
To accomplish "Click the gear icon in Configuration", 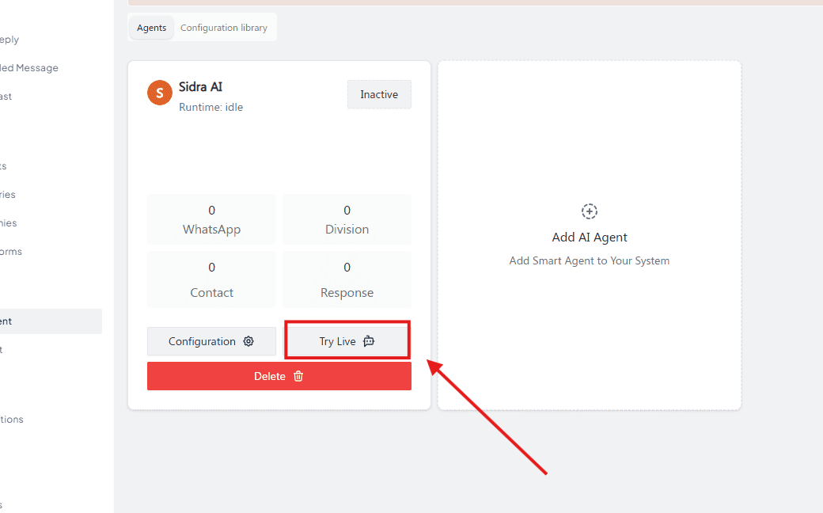I will point(248,341).
